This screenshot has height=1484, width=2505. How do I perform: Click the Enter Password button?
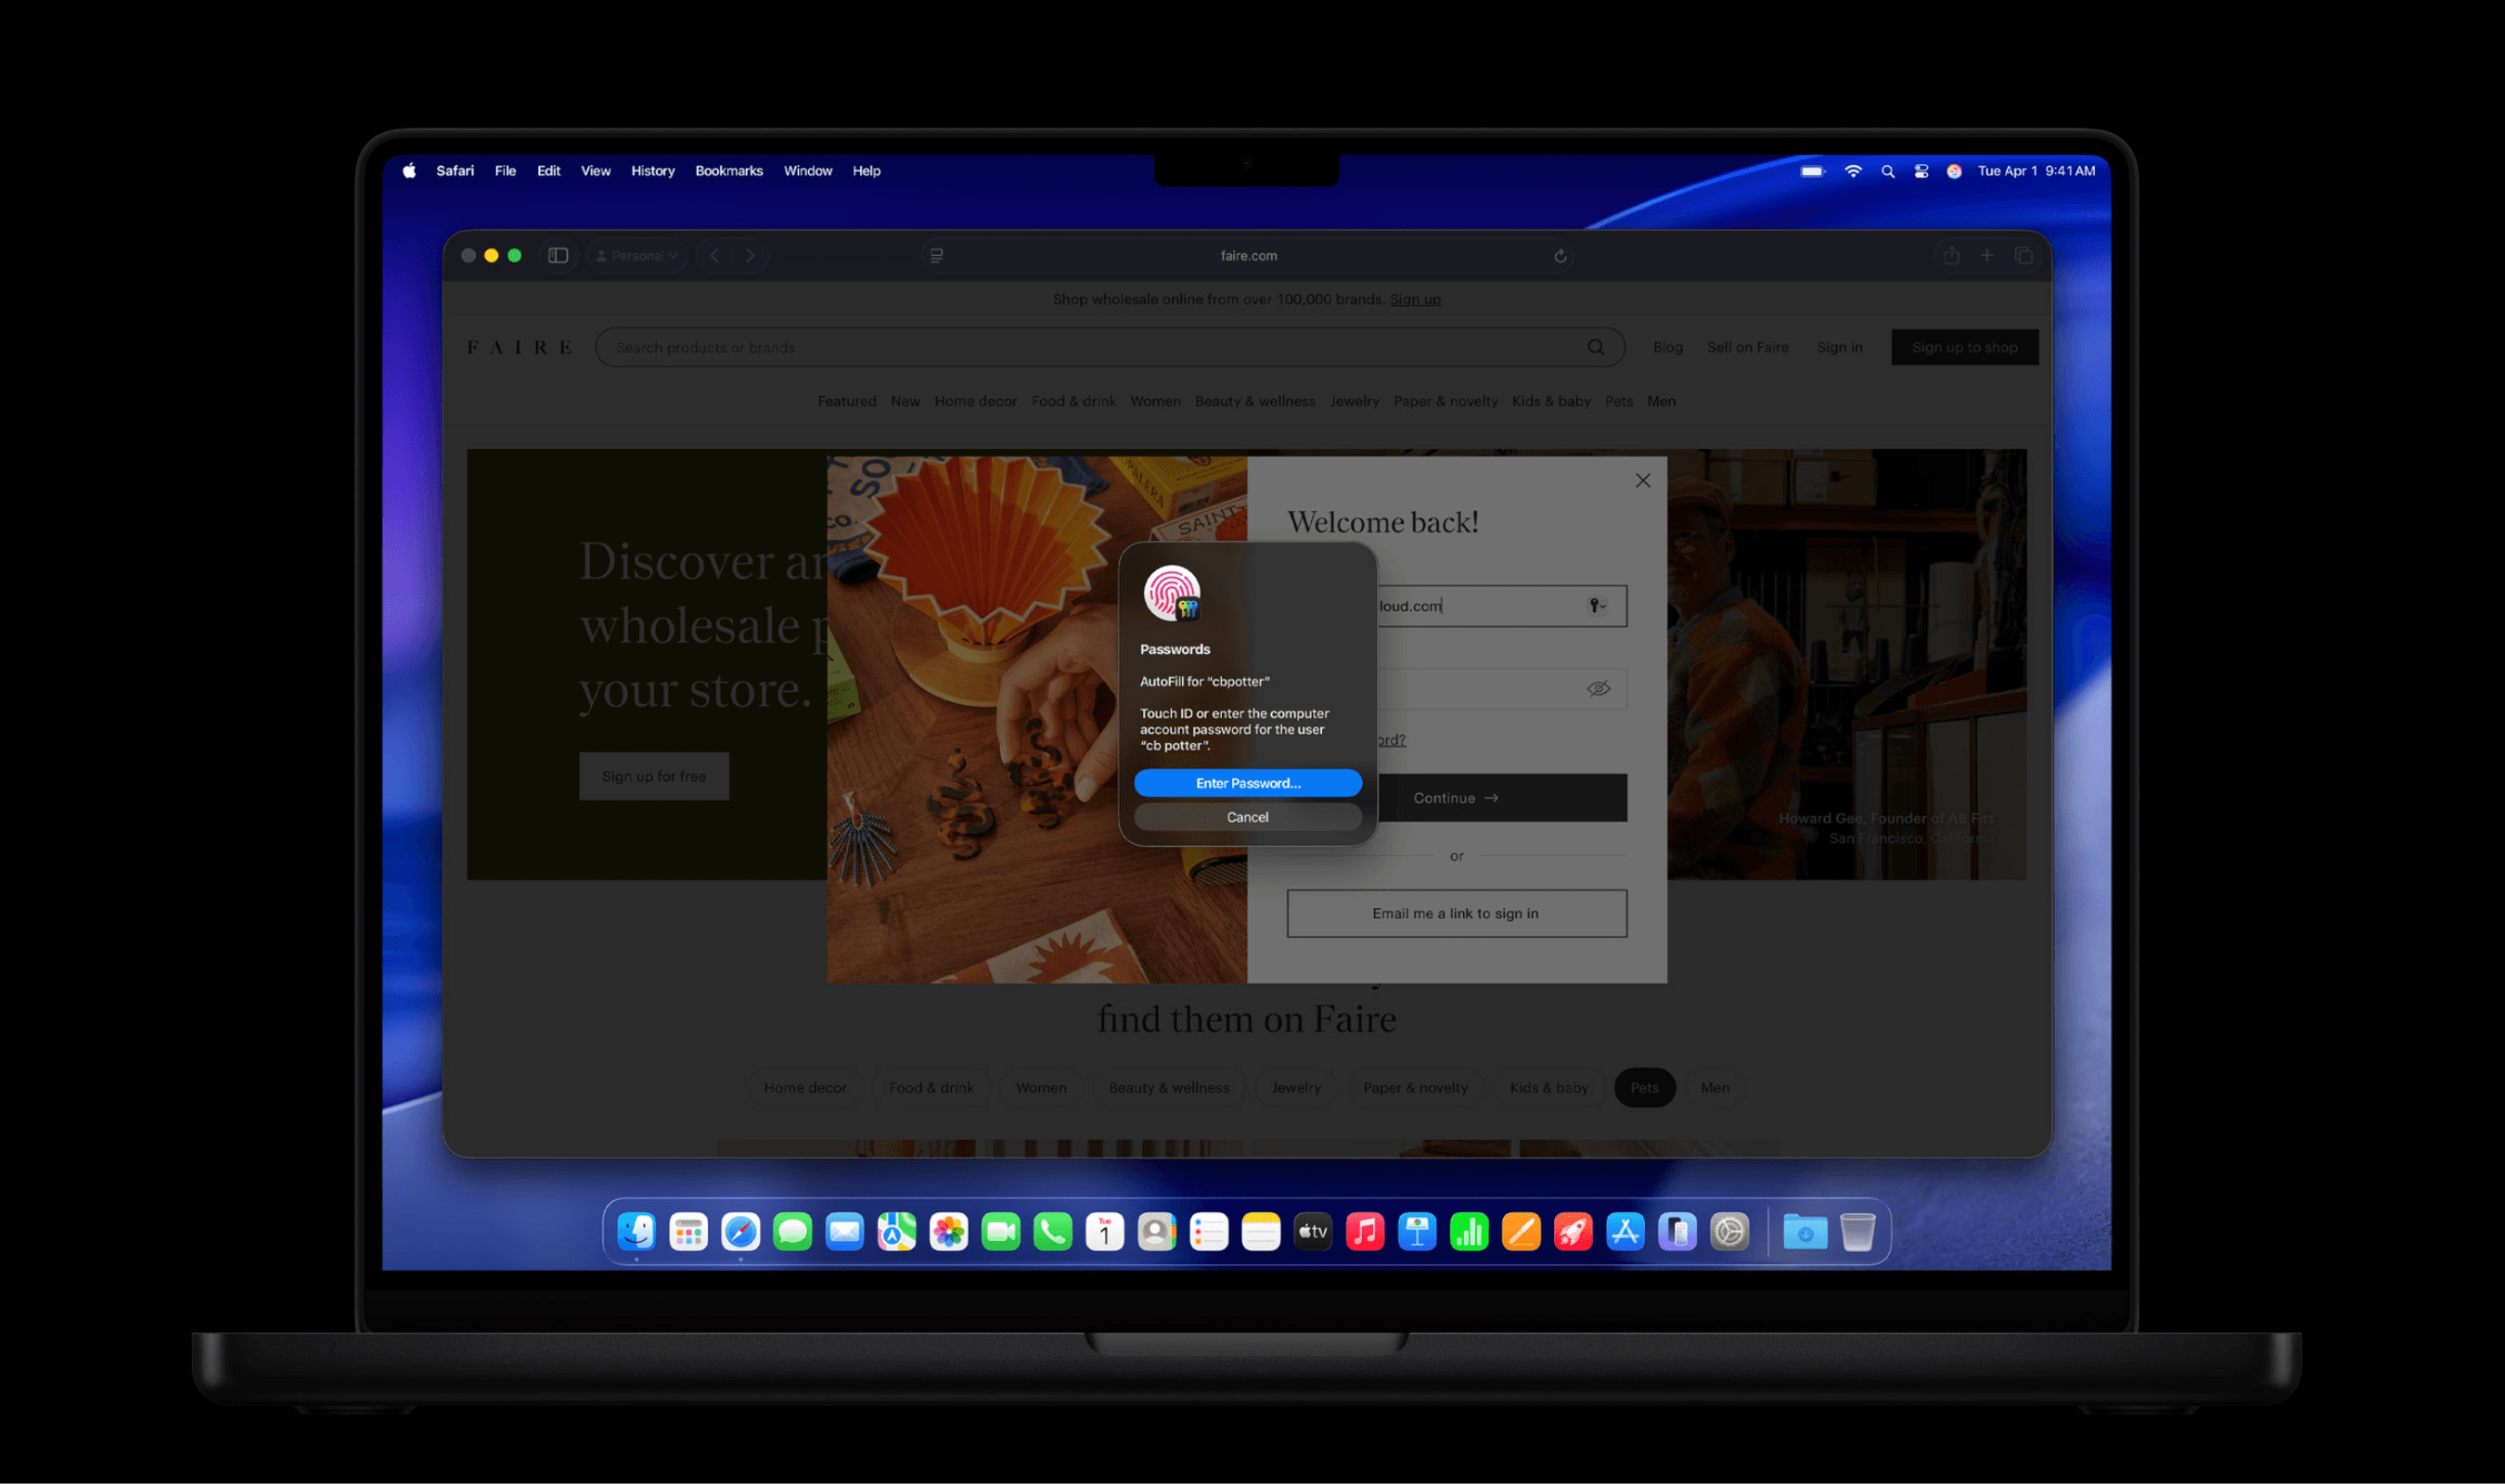tap(1247, 783)
